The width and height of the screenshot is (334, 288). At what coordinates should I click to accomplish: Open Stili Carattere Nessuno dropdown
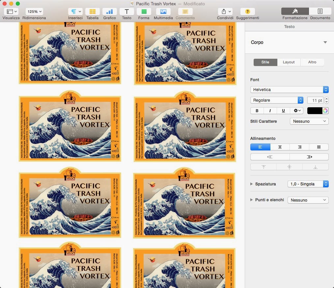pos(309,121)
